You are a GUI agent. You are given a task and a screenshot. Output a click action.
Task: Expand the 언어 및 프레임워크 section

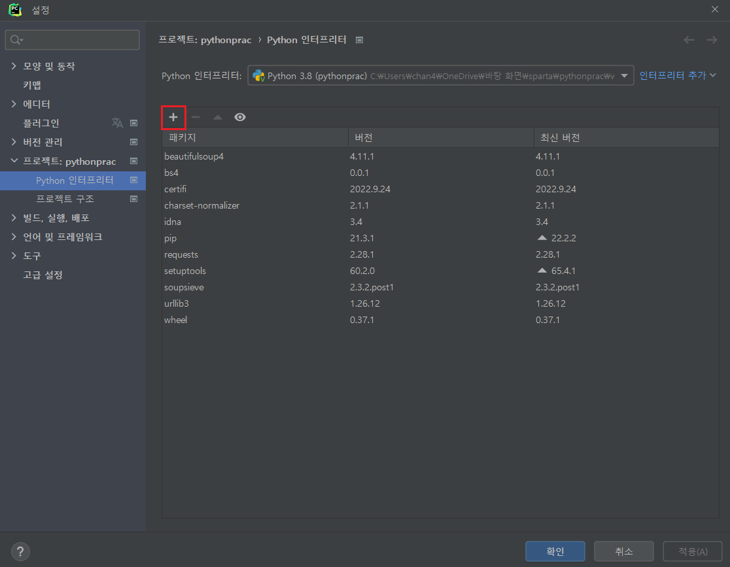tap(14, 237)
